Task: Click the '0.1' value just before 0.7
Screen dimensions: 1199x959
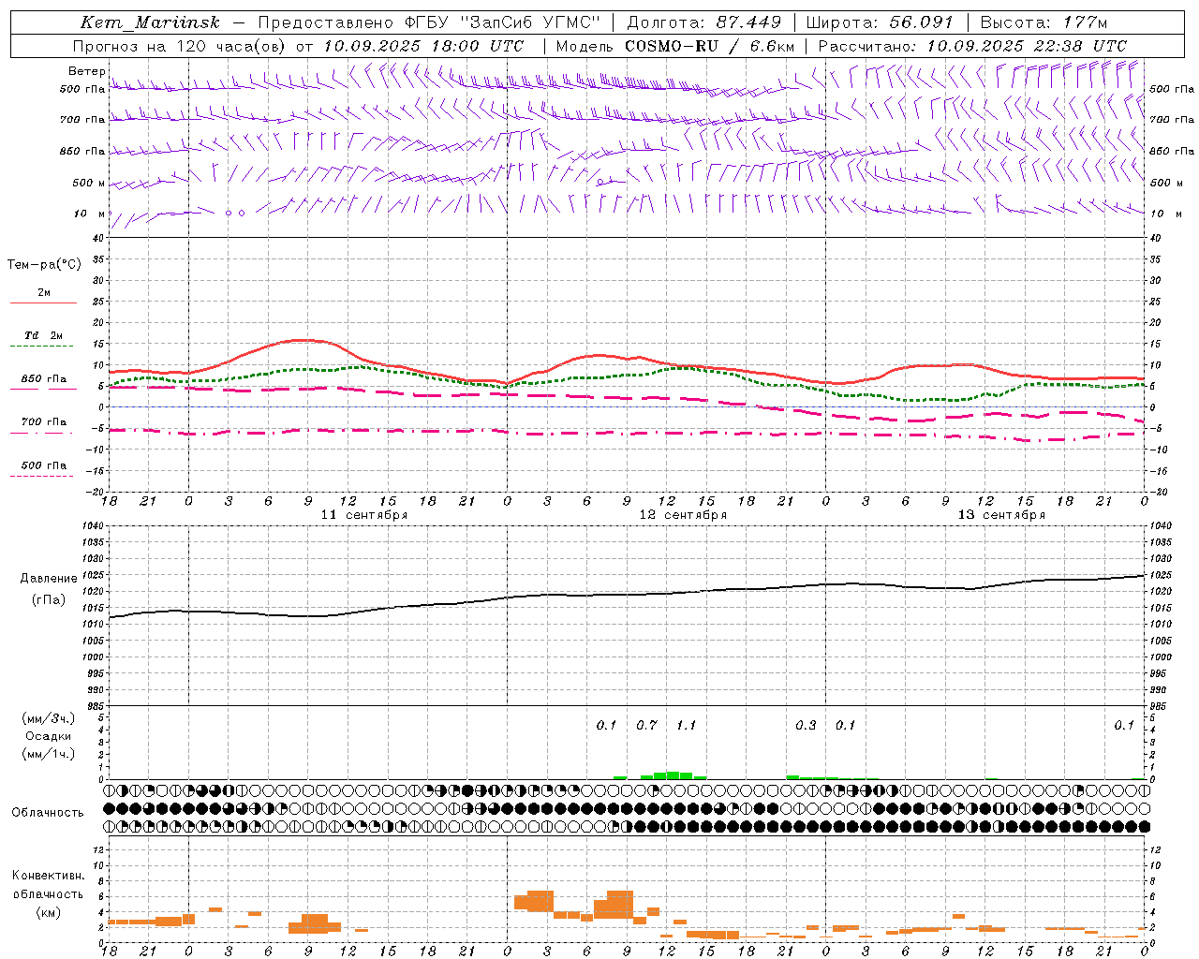Action: pos(606,726)
